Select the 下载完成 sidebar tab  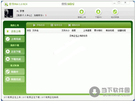15,59
